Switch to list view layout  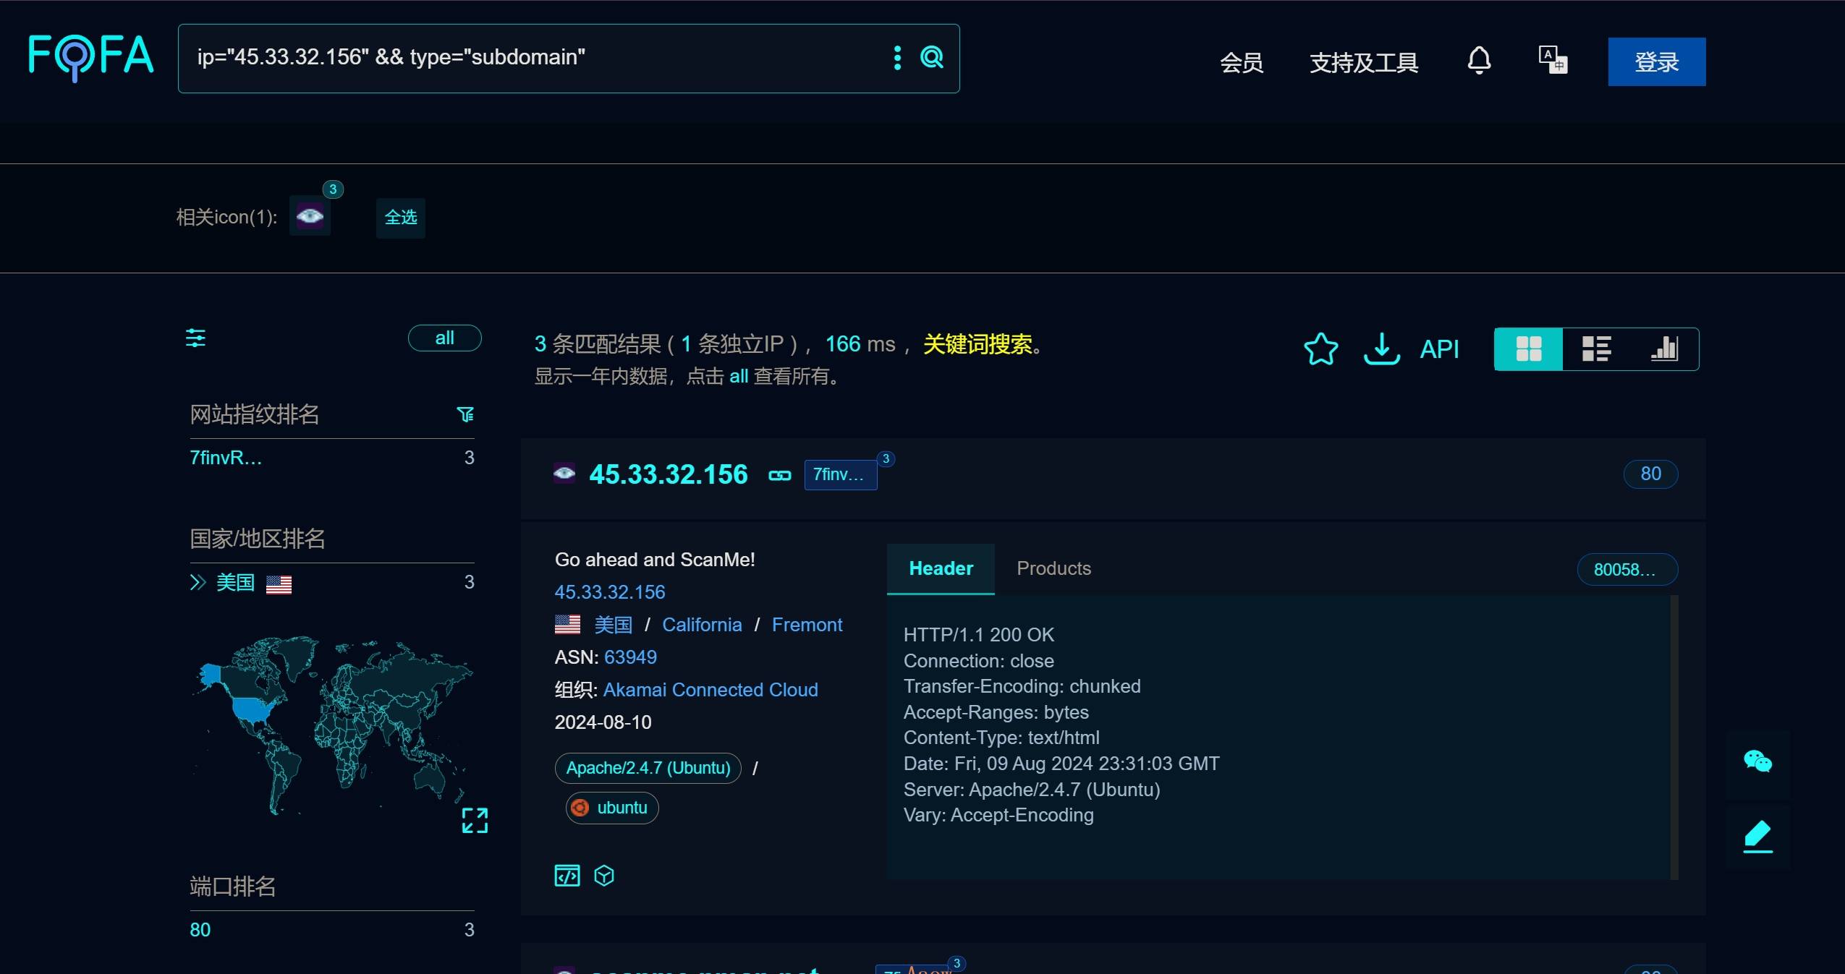(x=1596, y=349)
